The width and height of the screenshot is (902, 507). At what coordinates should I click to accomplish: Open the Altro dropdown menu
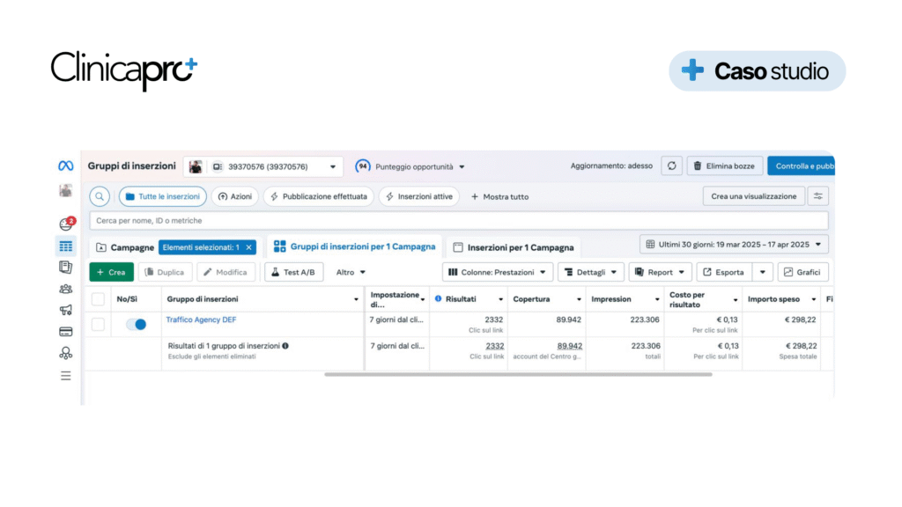pos(351,272)
